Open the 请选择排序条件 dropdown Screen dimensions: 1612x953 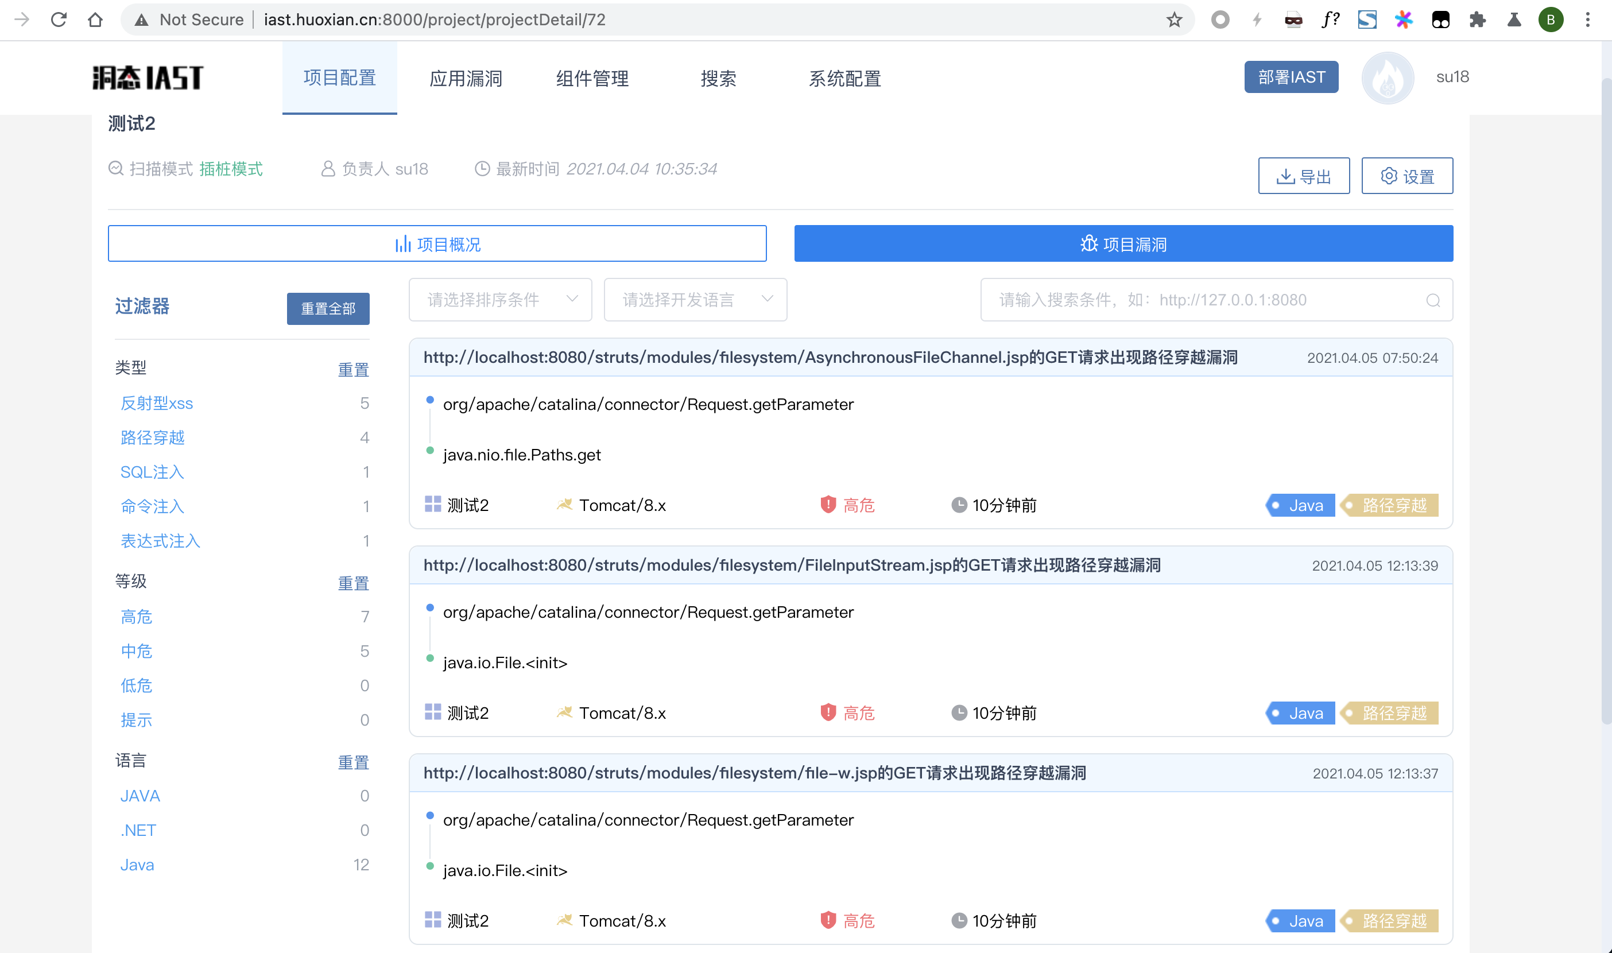pyautogui.click(x=500, y=300)
